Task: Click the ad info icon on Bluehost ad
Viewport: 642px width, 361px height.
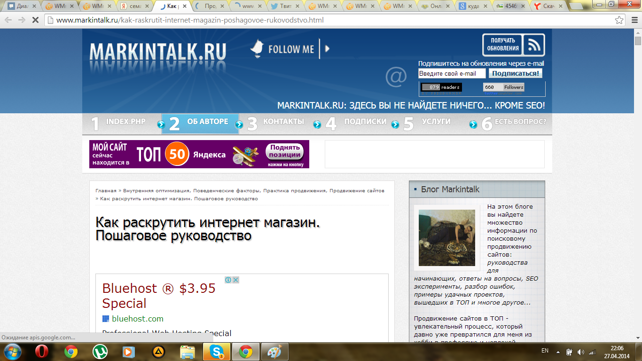Action: [x=228, y=280]
